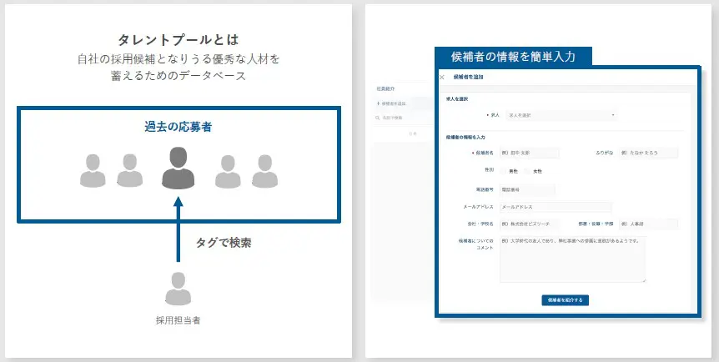The width and height of the screenshot is (719, 362).
Task: Open the 求人を選択 dropdown
Action: coord(556,115)
